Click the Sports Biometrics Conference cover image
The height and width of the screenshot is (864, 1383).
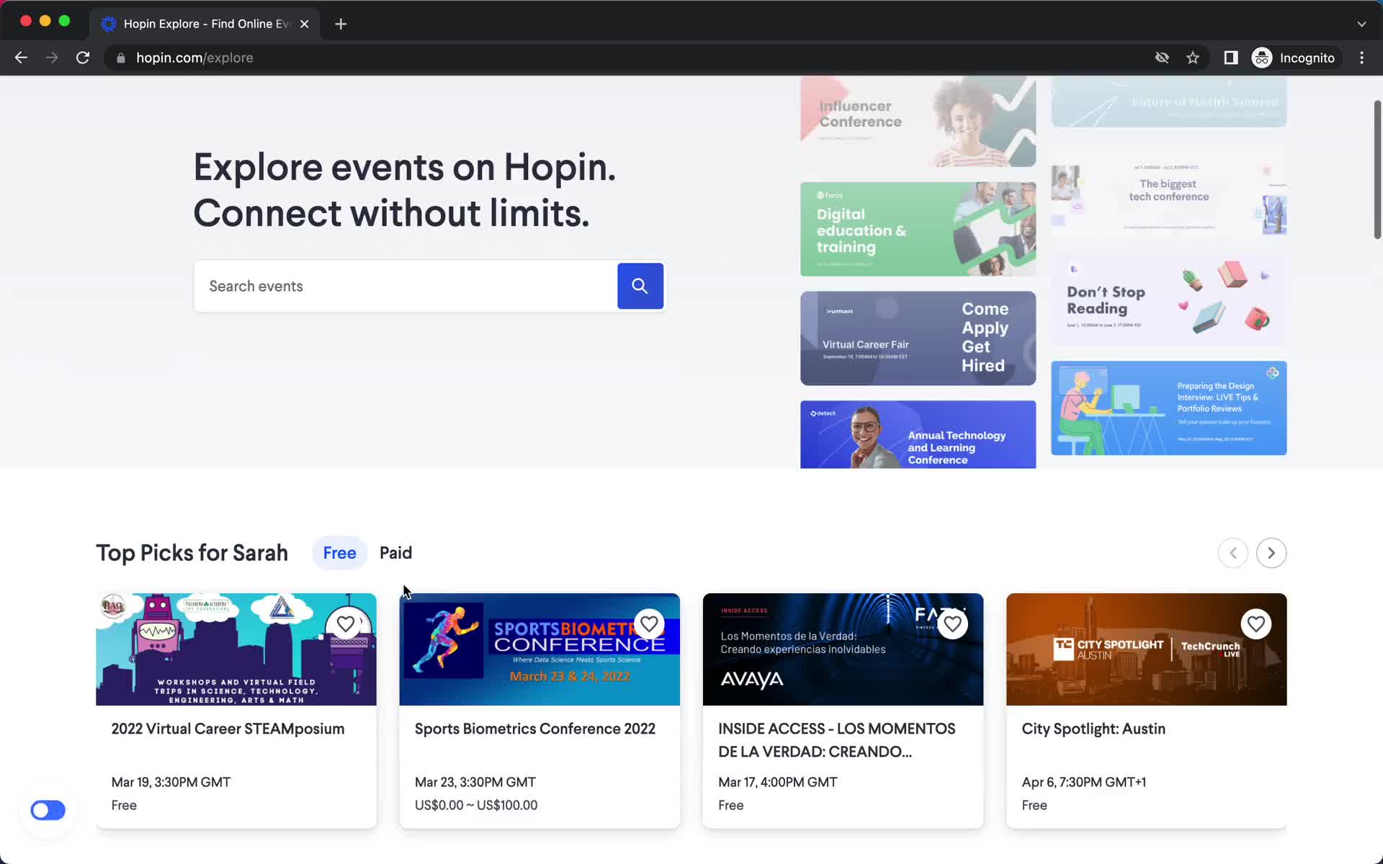click(540, 649)
